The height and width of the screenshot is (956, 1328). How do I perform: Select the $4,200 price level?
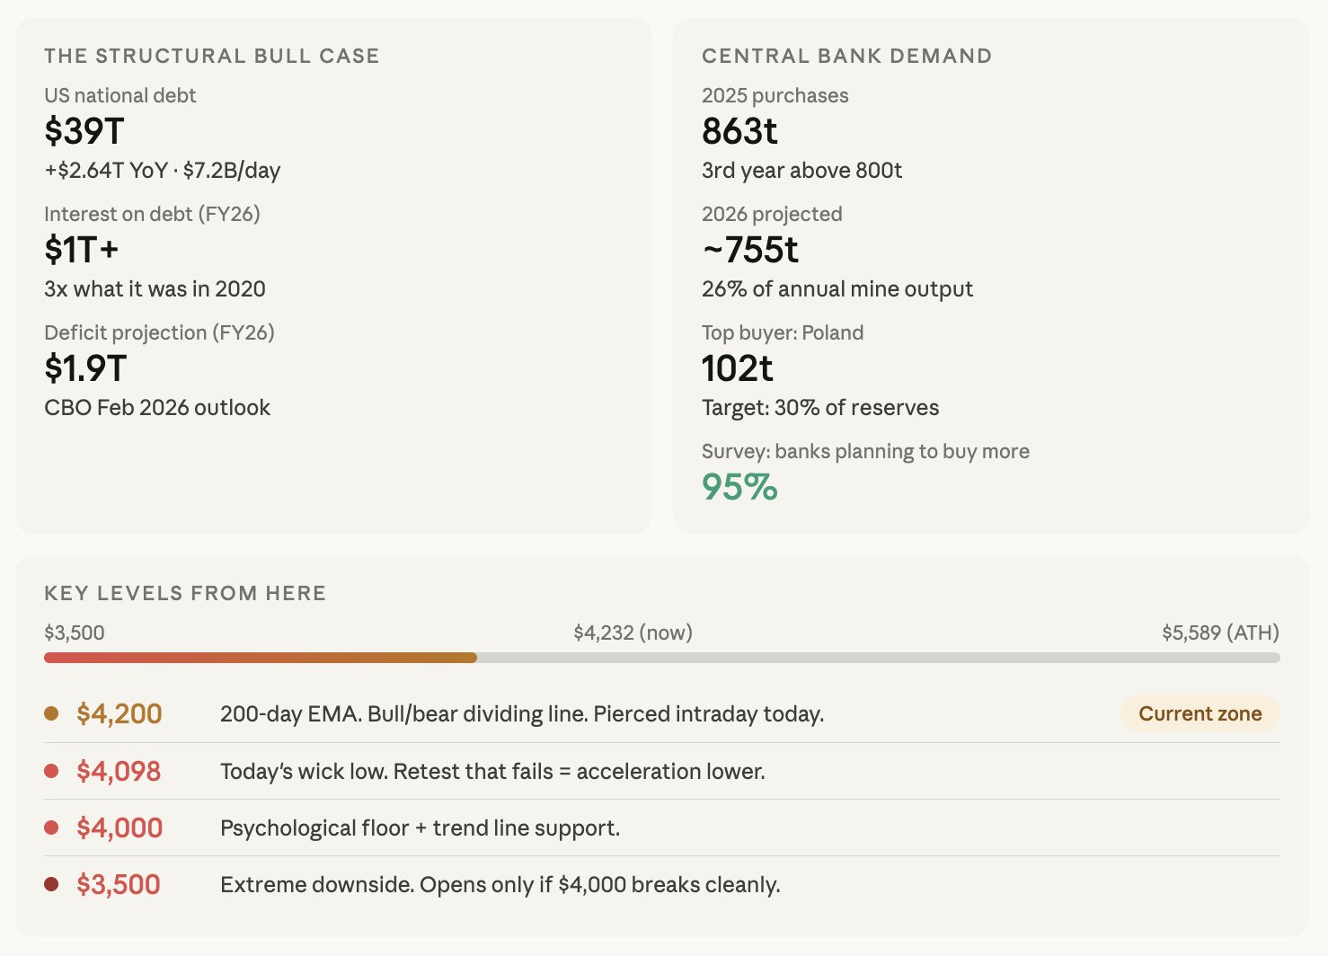coord(120,713)
